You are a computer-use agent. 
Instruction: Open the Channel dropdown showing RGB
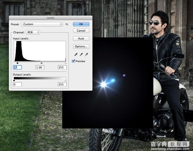pos(33,32)
